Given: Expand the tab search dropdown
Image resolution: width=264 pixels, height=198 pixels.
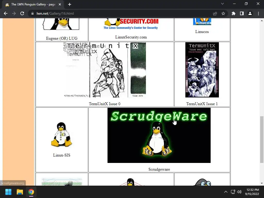Looking at the screenshot, I should [x=222, y=4].
